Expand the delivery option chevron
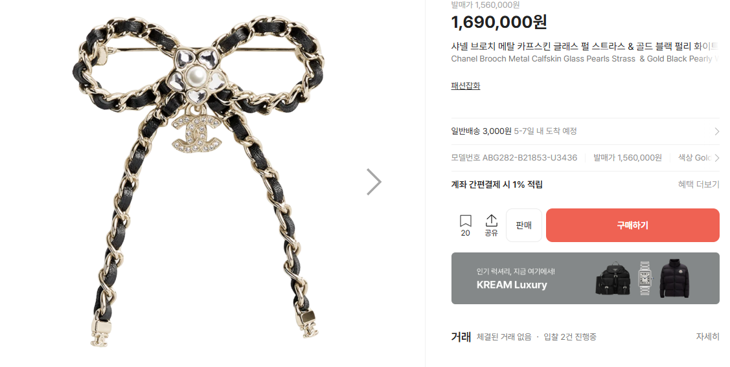Screen dimensions: 730x367 716,131
